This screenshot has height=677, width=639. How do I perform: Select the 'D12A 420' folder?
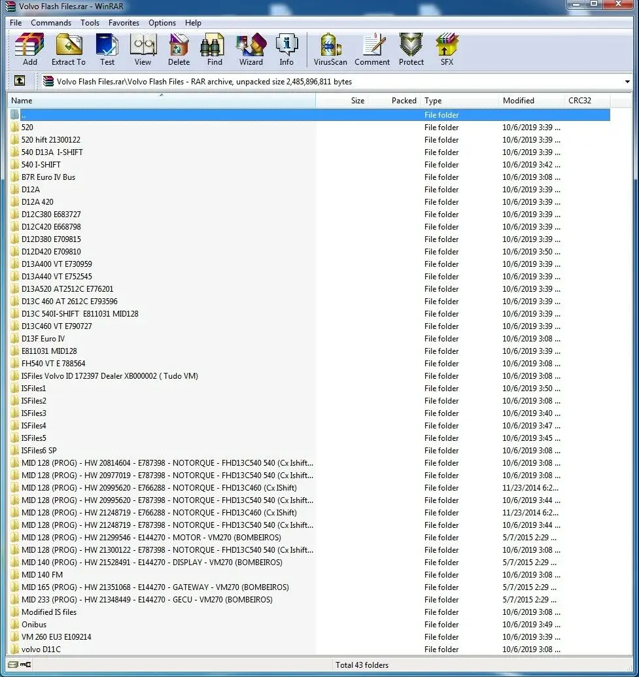point(309,201)
